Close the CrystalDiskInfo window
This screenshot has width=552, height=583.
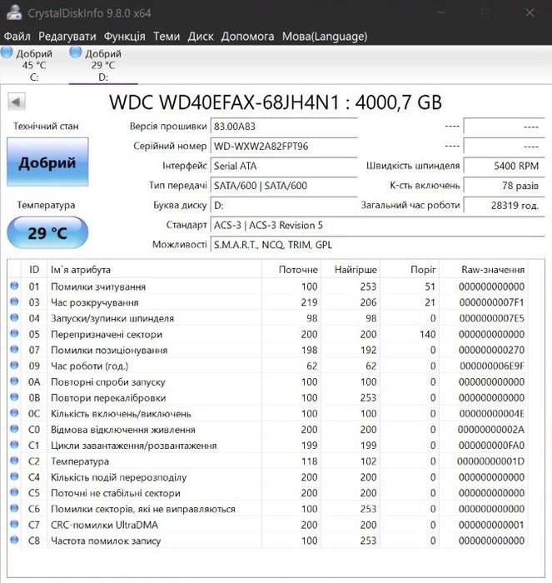click(530, 13)
